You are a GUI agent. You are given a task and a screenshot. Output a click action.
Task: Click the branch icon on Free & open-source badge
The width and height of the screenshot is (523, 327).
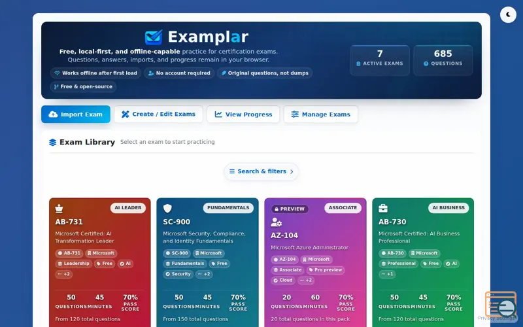[56, 87]
